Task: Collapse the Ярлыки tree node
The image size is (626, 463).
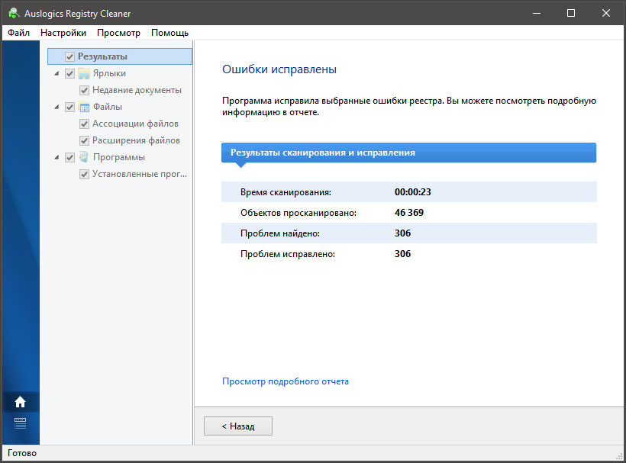Action: click(56, 74)
